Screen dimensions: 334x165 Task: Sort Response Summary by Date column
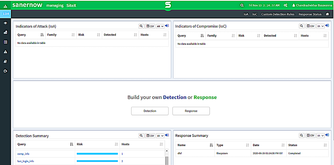(x=269, y=145)
